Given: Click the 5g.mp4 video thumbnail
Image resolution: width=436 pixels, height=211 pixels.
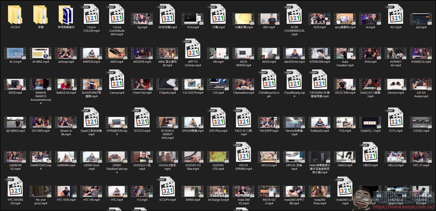Looking at the screenshot, I should pyautogui.click(x=142, y=18).
